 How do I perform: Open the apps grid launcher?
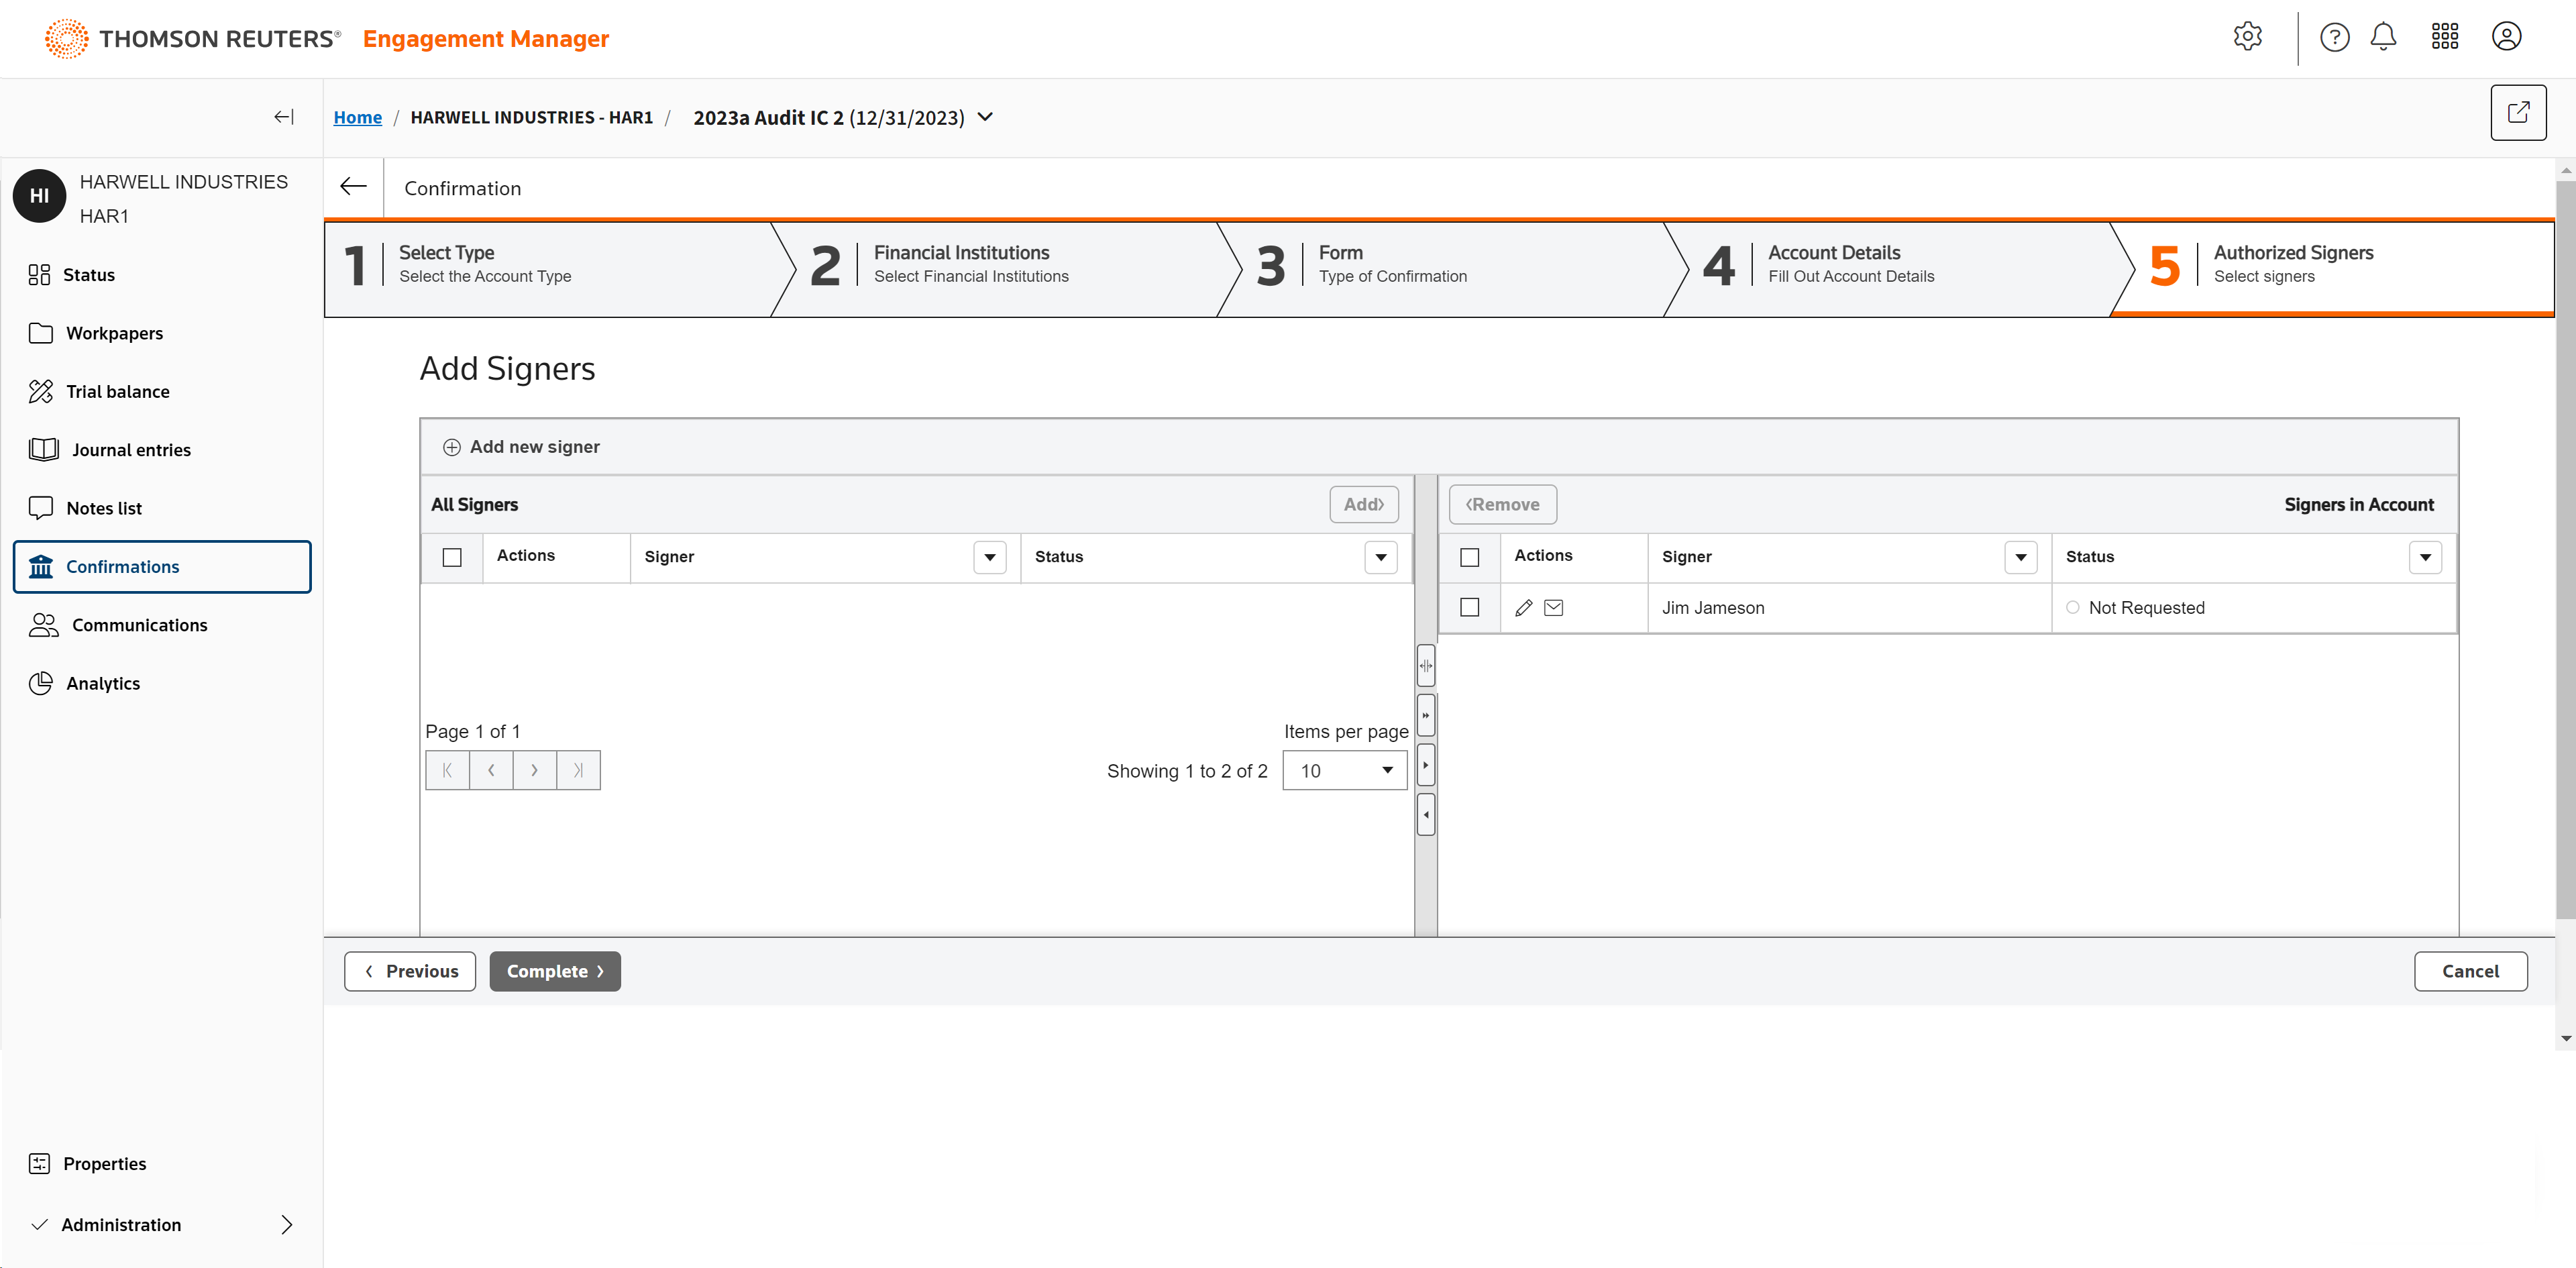click(x=2444, y=37)
